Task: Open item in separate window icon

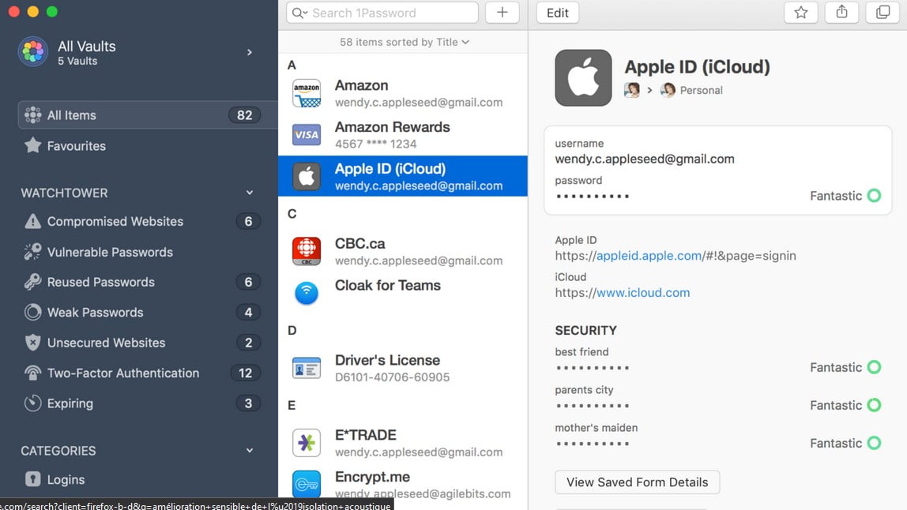Action: tap(883, 12)
